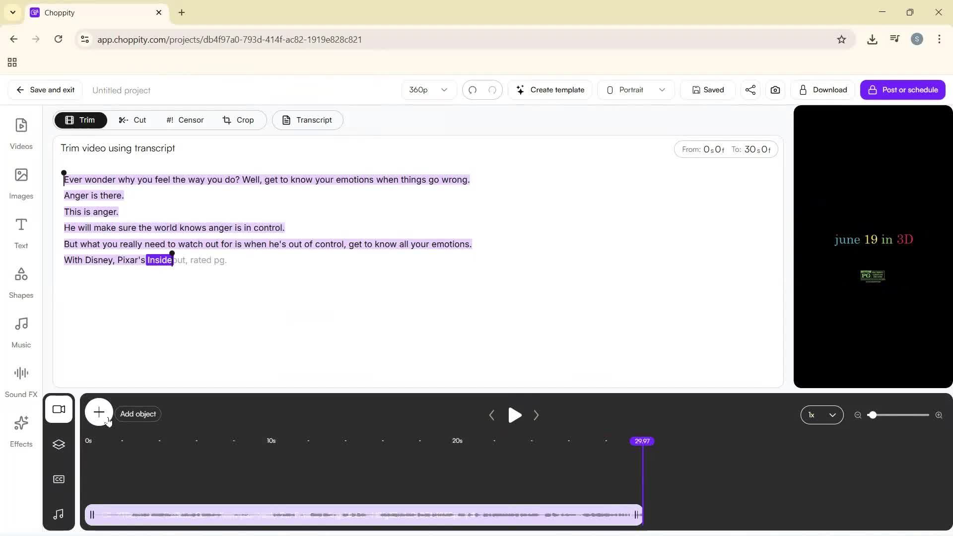
Task: Open the Text panel
Action: (21, 232)
